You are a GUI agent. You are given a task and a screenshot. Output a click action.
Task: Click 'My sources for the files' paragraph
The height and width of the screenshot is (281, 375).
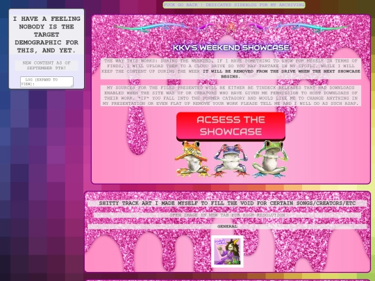click(231, 96)
